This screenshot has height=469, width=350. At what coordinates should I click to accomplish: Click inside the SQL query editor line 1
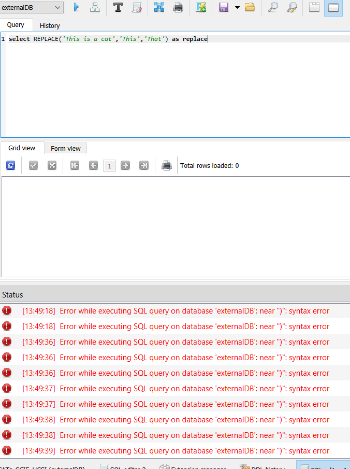click(x=178, y=39)
